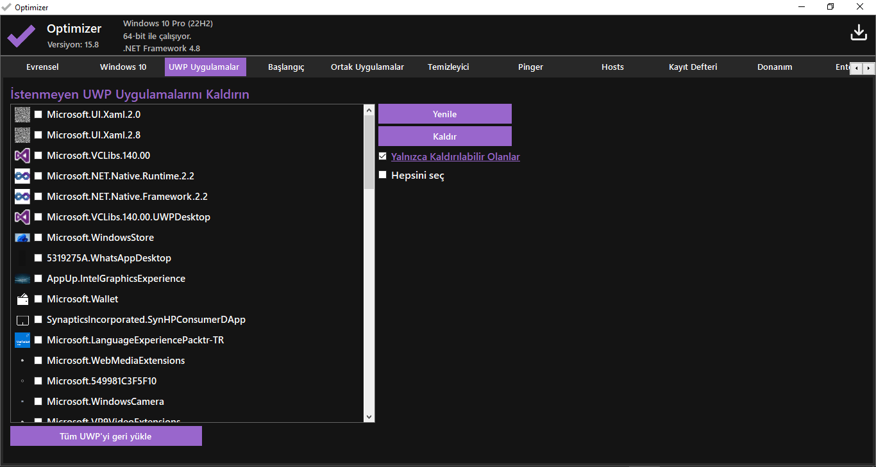The width and height of the screenshot is (876, 467).
Task: Click the Optimizer purple checkmark logo
Action: [x=21, y=35]
